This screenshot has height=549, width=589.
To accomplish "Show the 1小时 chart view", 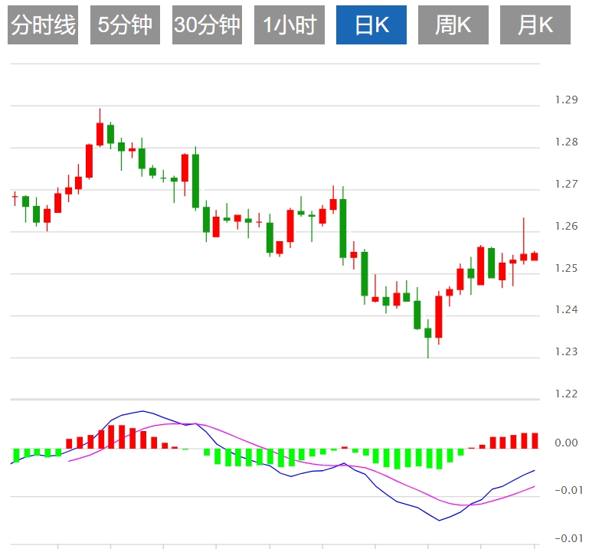I will (x=289, y=25).
